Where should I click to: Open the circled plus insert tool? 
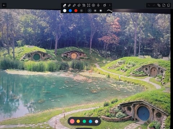pos(93,5)
